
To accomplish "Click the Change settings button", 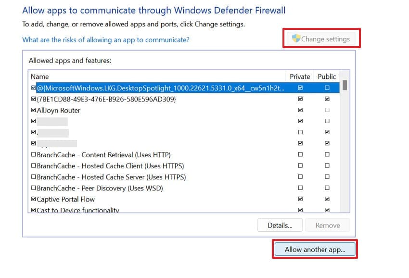I will tap(321, 39).
